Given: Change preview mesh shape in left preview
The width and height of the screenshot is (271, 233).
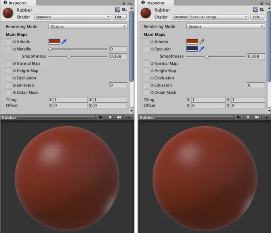Looking at the screenshot, I should [110, 118].
